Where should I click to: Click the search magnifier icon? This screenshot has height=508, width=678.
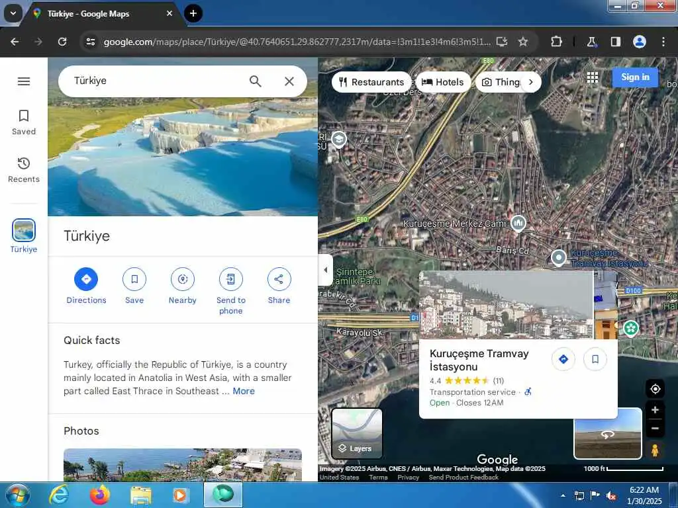tap(255, 81)
